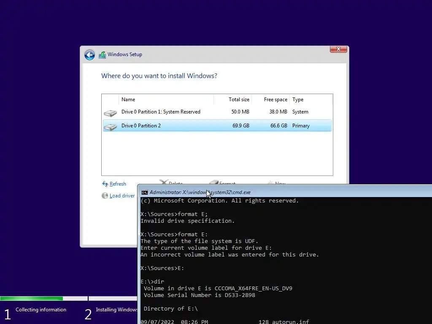Click the 'Installing Windows' step label

click(116, 310)
